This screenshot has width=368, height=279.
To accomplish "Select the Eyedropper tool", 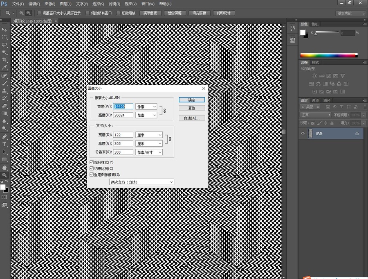I will coord(4,68).
